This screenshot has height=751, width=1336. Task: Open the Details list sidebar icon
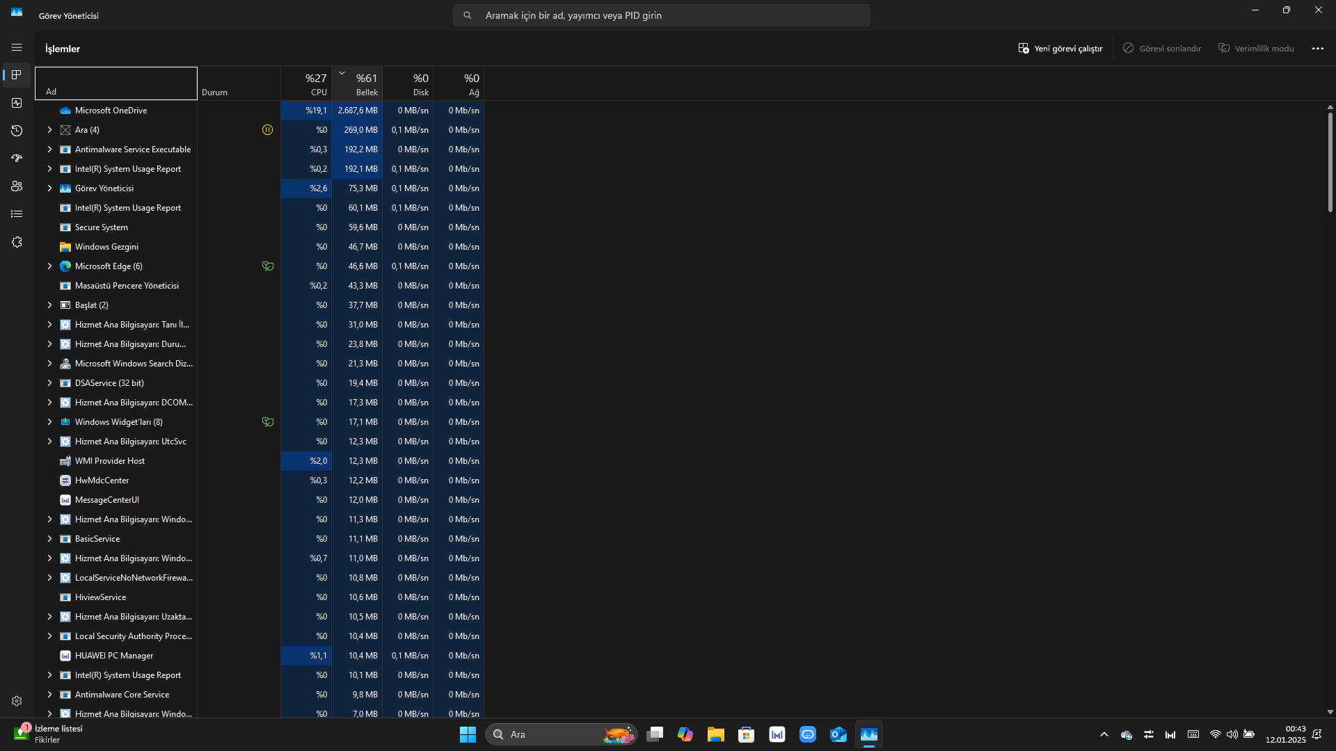pos(17,214)
